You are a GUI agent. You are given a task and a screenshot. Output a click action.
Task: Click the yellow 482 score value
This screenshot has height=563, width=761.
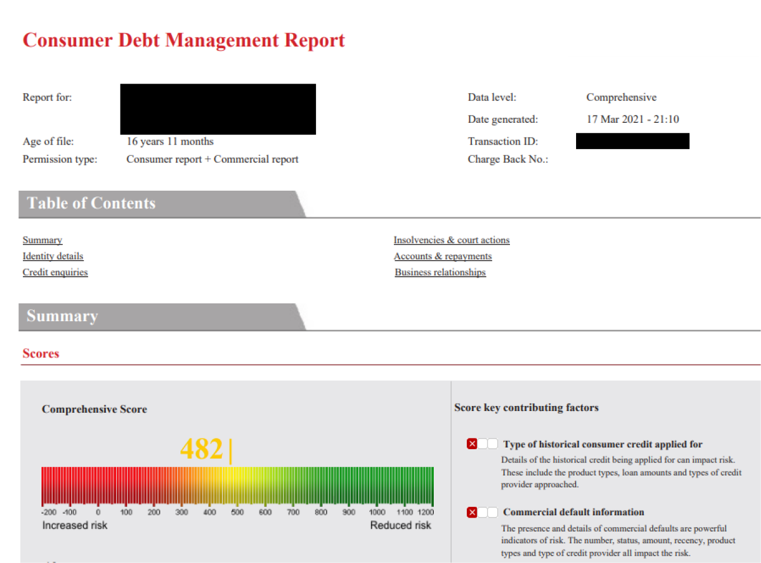[202, 449]
